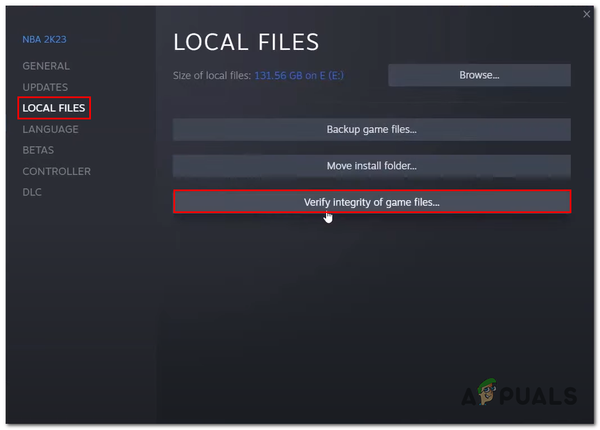Click the Appuals mascot face icon
600x430 pixels.
487,391
